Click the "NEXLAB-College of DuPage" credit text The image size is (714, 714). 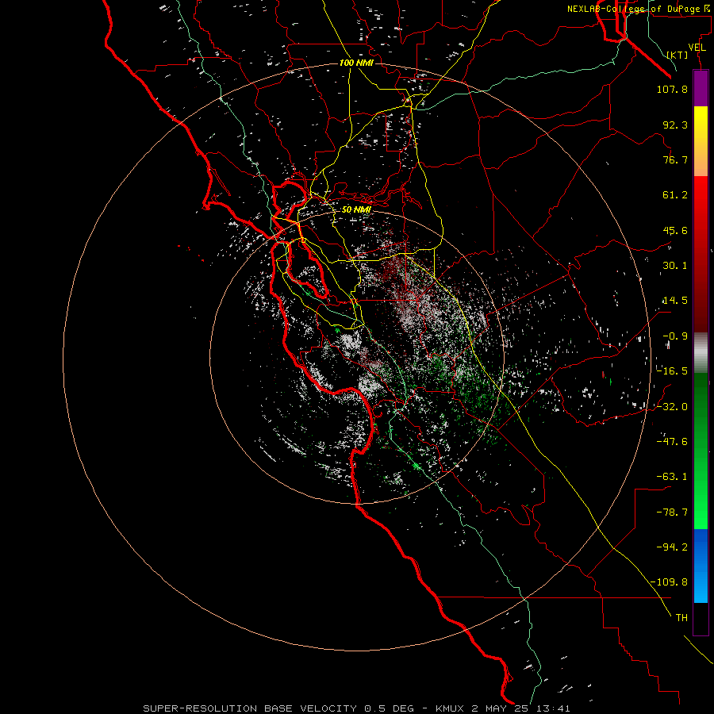[633, 9]
